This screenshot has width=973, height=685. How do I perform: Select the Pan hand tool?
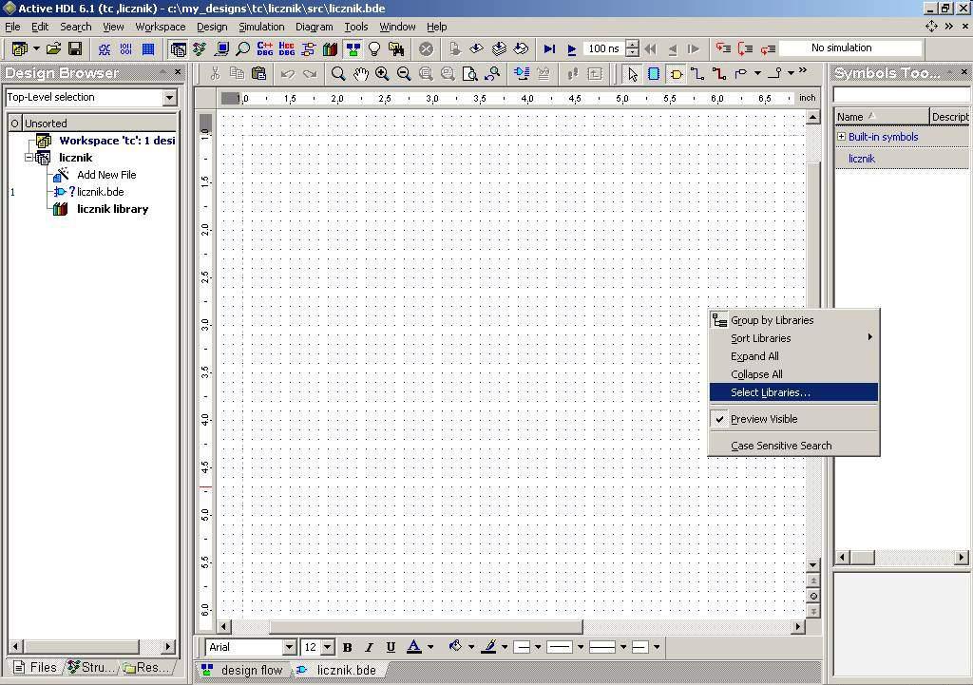pos(360,74)
